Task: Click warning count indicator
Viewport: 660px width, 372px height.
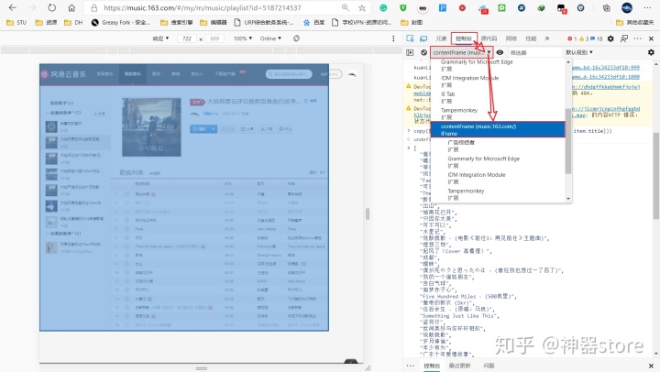Action: click(x=584, y=38)
